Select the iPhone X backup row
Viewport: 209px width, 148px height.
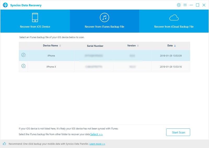[51, 67]
